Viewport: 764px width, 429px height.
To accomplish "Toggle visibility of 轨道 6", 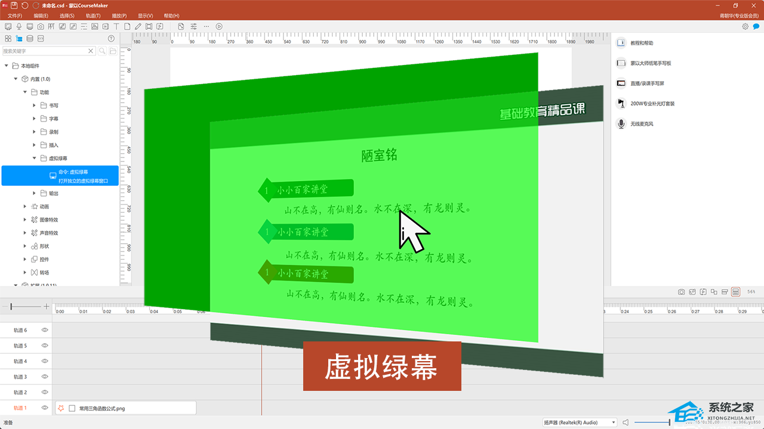I will click(x=44, y=330).
